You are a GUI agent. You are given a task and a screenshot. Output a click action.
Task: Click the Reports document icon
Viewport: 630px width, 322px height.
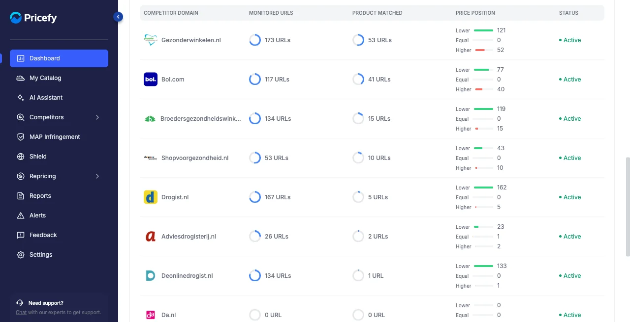[x=21, y=196]
